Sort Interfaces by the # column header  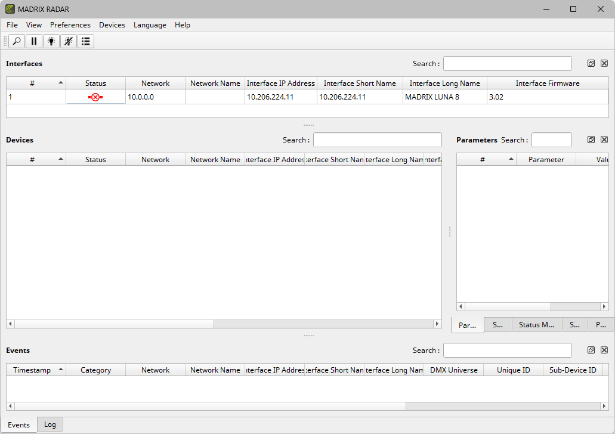(x=36, y=83)
